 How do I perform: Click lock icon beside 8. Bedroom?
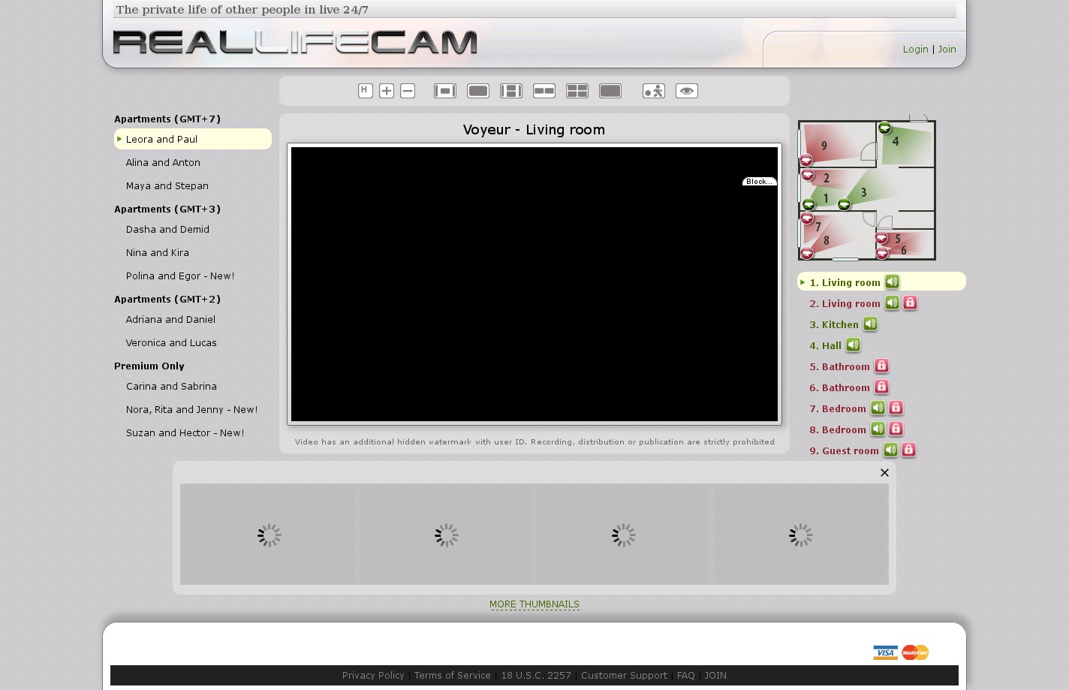pyautogui.click(x=896, y=429)
